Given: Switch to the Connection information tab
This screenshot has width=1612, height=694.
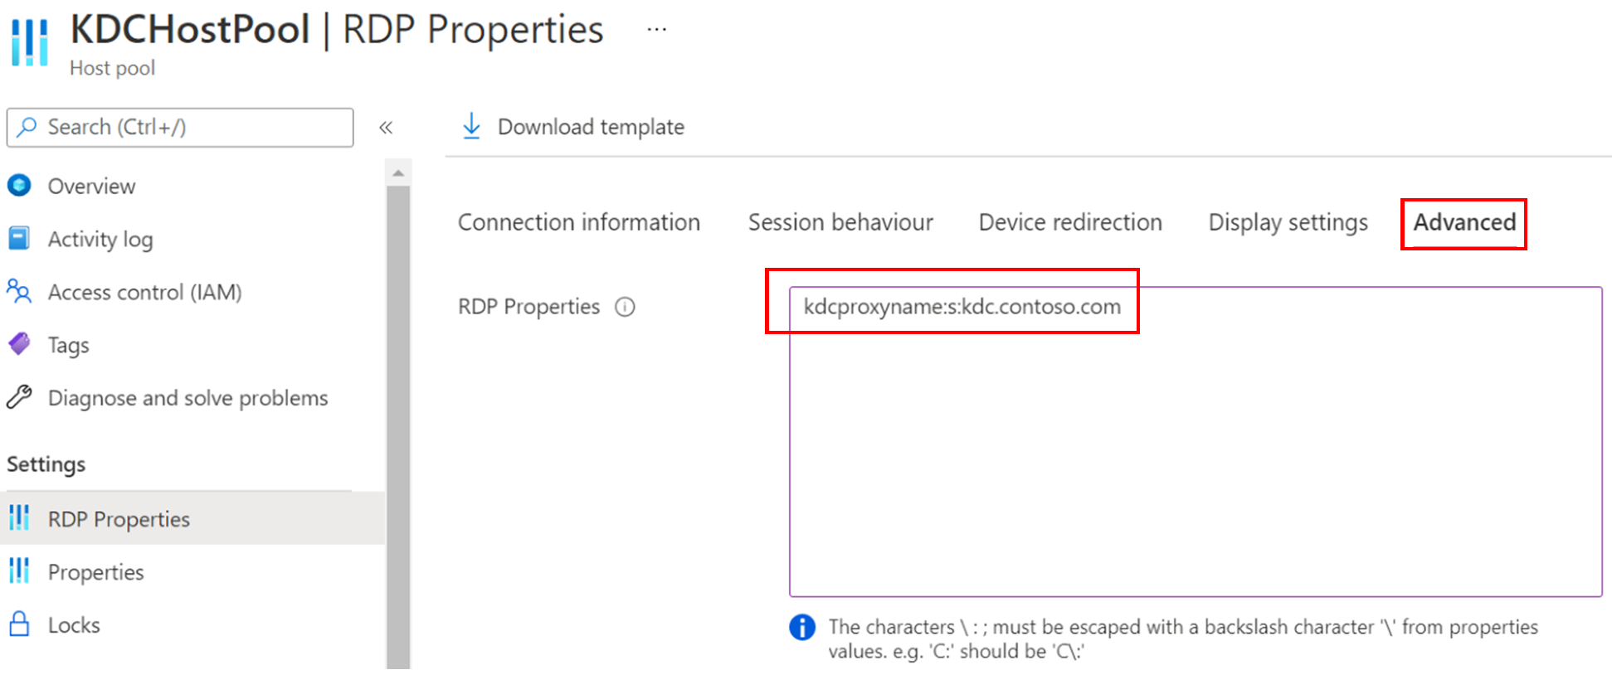Looking at the screenshot, I should click(579, 222).
